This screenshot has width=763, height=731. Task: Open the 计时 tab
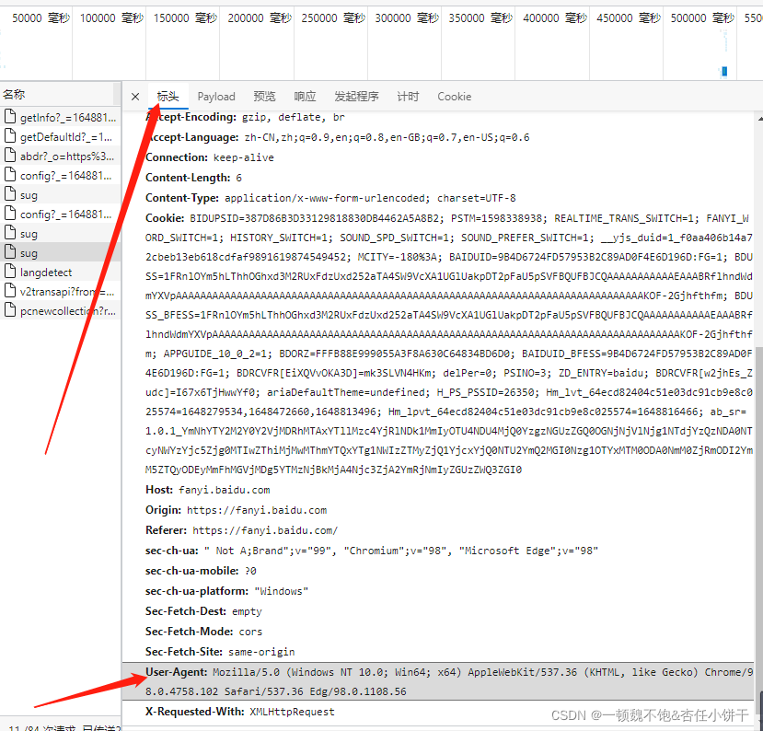(408, 97)
